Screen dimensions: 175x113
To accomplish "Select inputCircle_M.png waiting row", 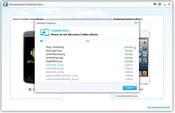I will [x=88, y=68].
